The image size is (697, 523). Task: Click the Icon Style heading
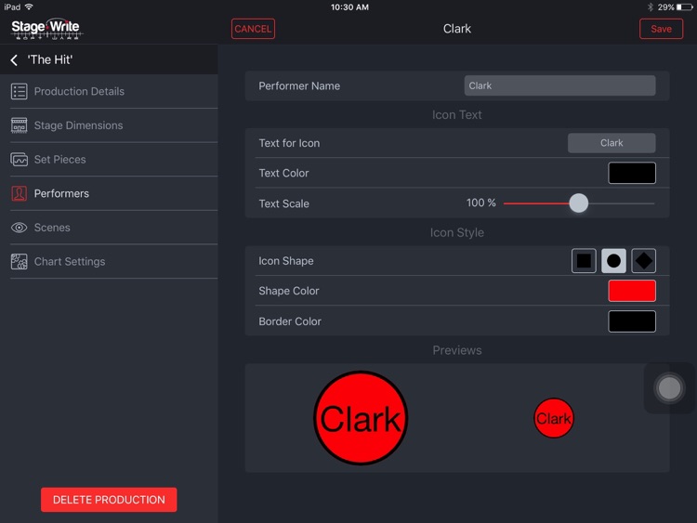[457, 232]
